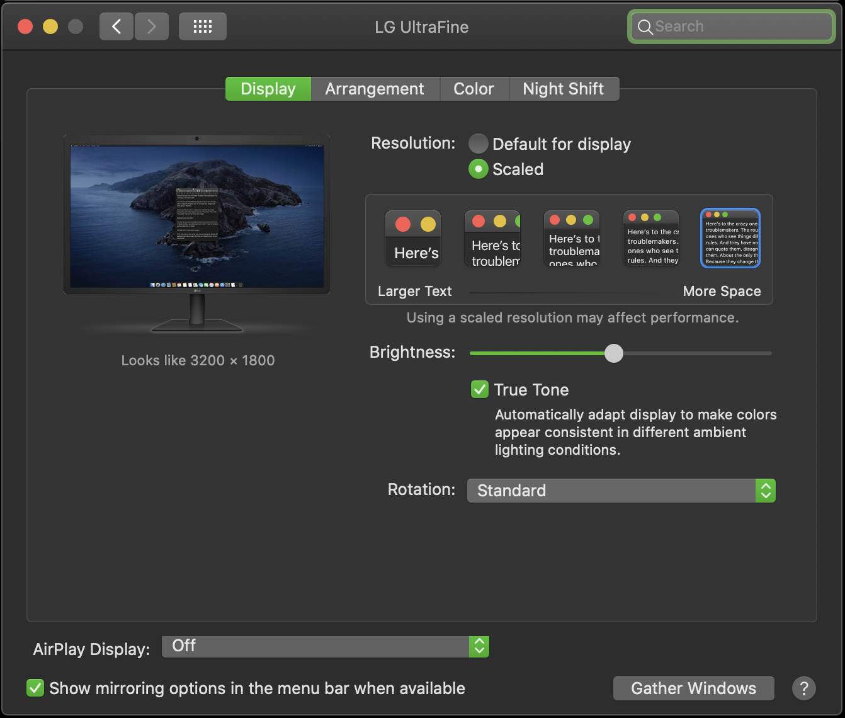Open the Rotation dropdown set to Standard

click(621, 491)
